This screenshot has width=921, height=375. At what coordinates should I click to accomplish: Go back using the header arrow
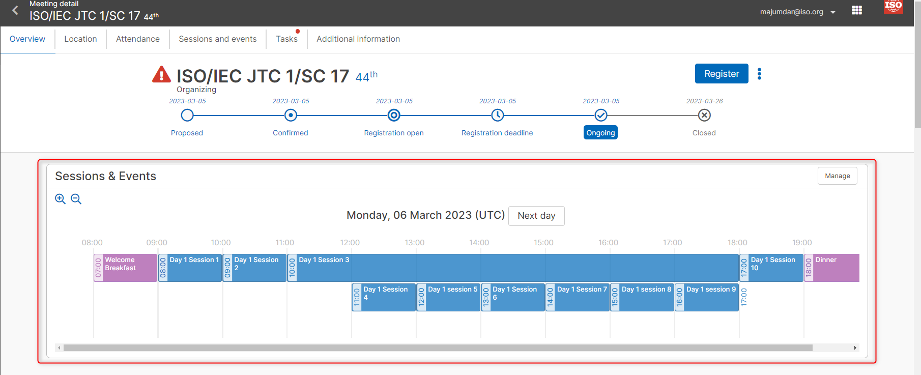15,10
